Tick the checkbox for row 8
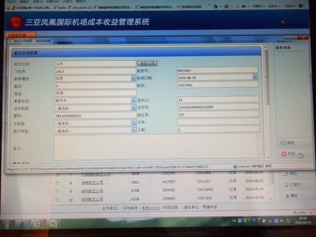The width and height of the screenshot is (316, 237). 58,183
